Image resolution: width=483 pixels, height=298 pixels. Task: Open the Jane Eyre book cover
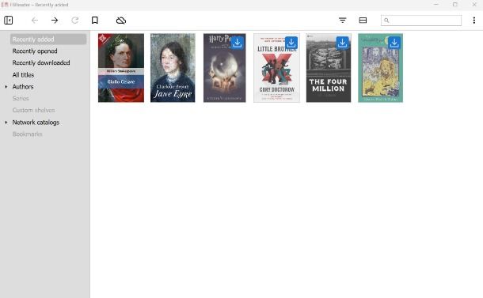coord(173,68)
